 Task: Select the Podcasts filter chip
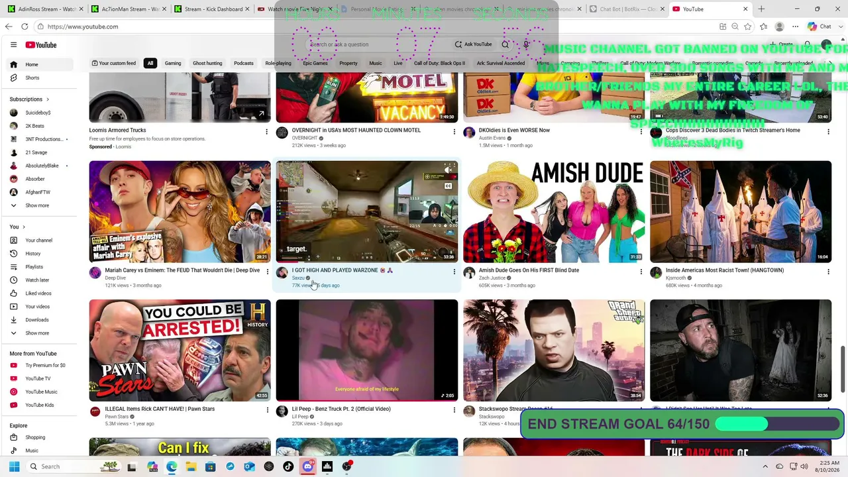pos(243,64)
